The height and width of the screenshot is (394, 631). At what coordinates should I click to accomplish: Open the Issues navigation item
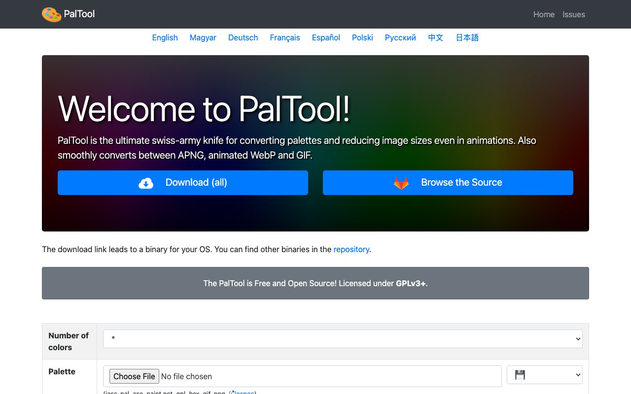574,14
